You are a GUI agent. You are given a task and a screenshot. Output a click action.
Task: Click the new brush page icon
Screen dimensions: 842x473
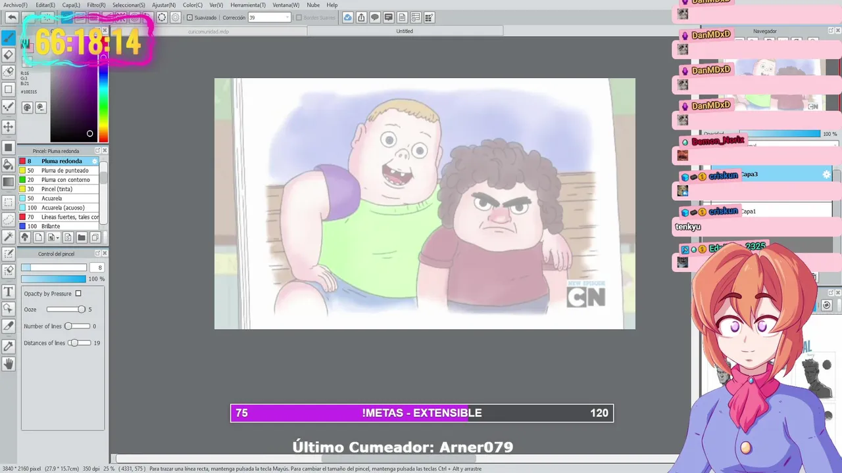(38, 237)
